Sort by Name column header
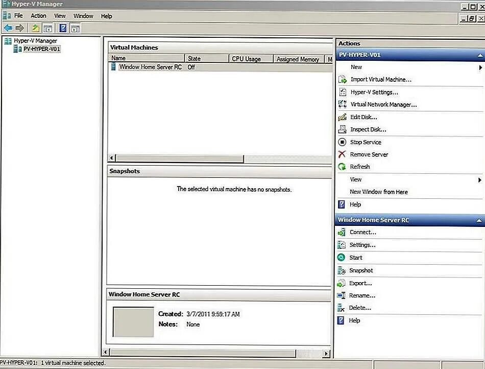Screen dimensions: 485x369 tap(147, 58)
